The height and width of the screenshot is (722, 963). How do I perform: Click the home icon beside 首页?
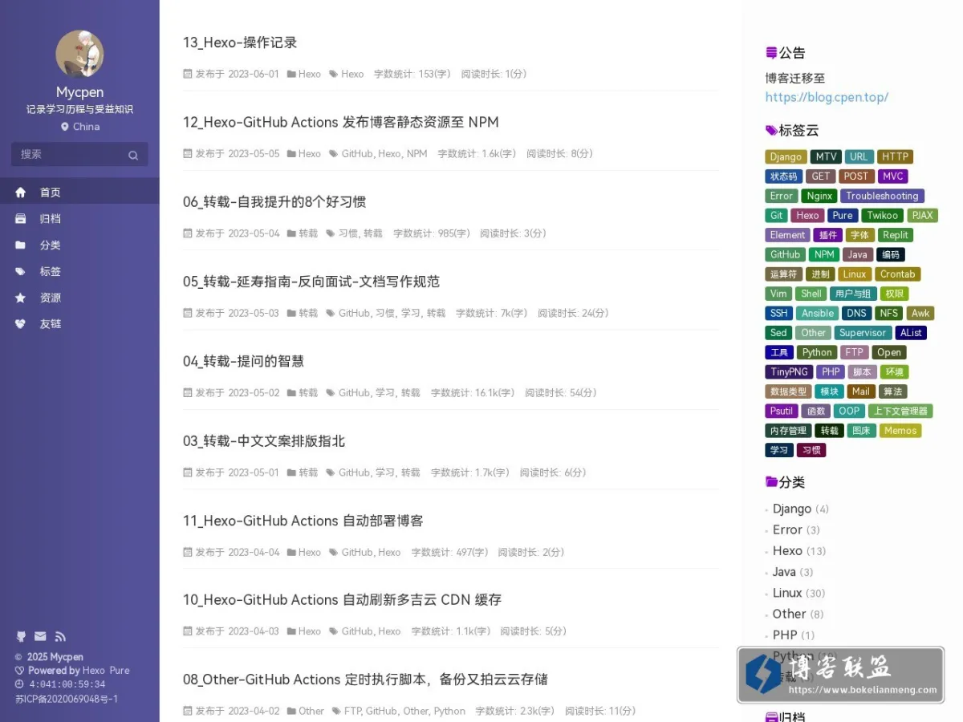[x=21, y=193]
